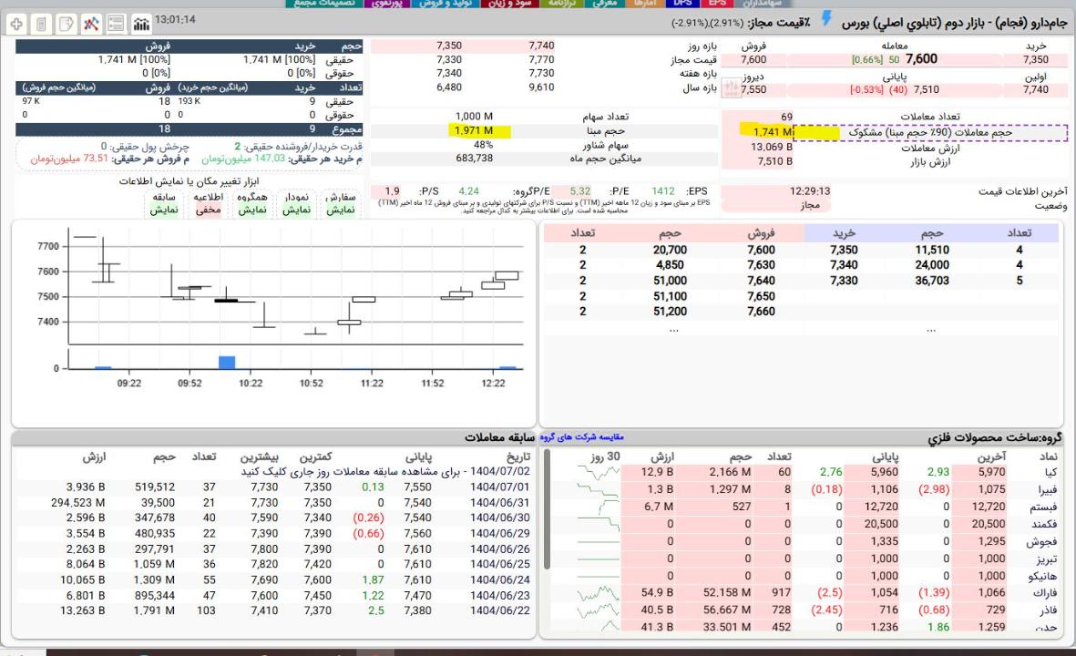Click the plus icon in the top-left toolbar

point(17,22)
